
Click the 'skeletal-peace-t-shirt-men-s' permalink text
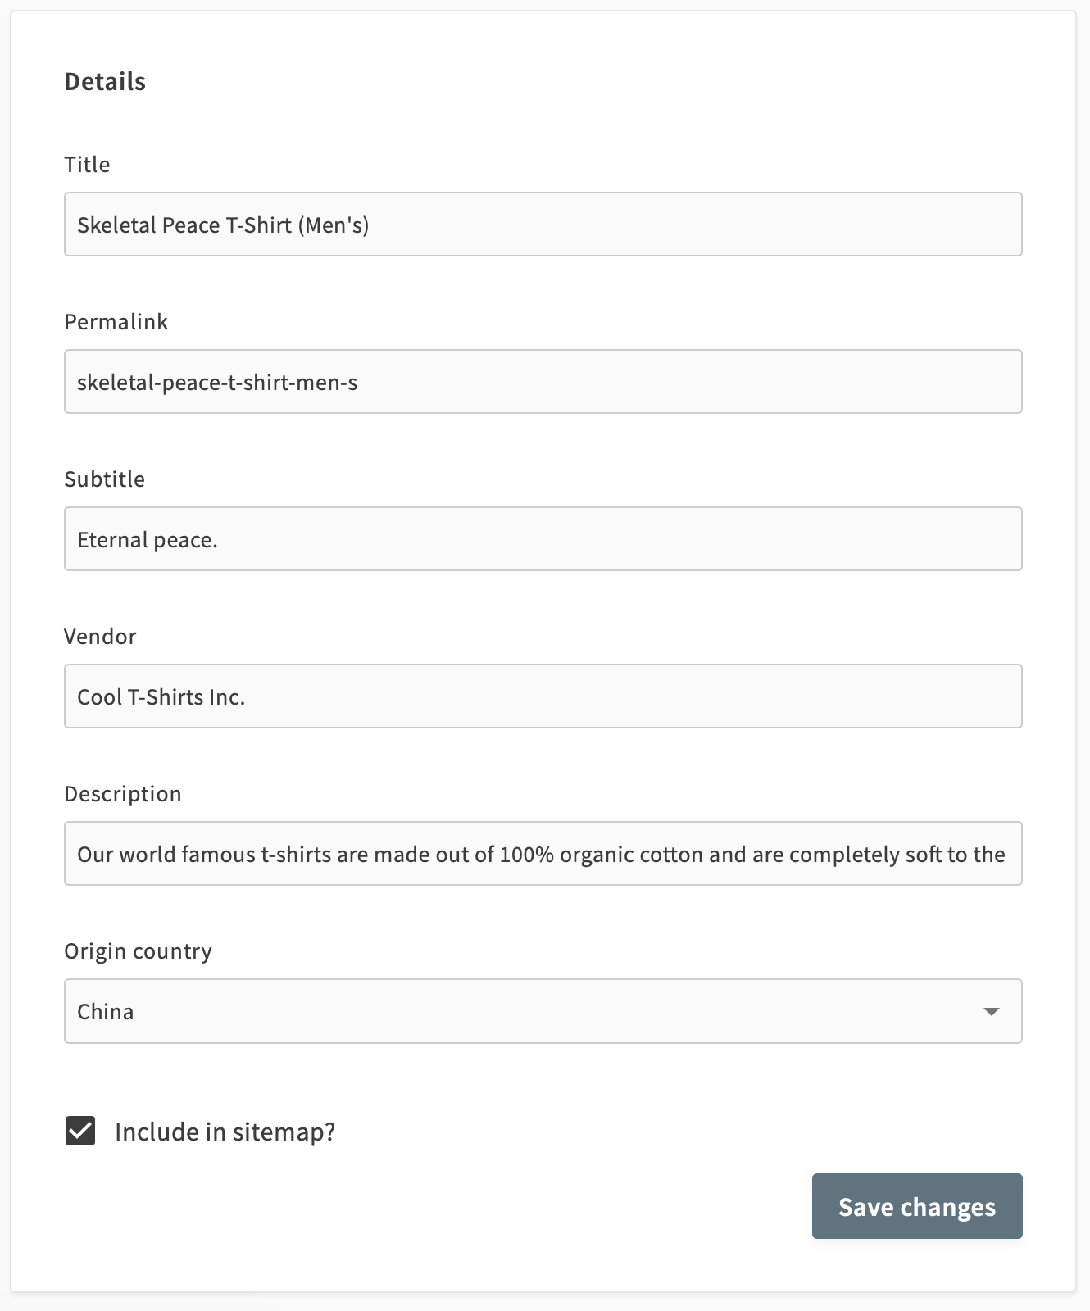tap(217, 383)
